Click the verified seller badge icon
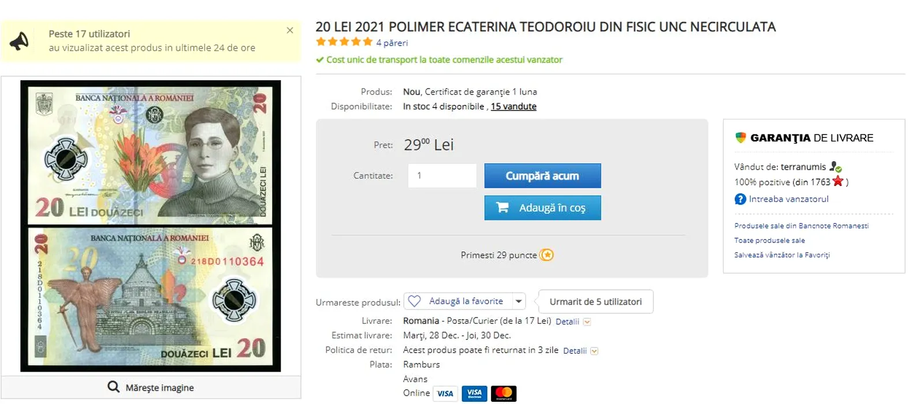This screenshot has width=920, height=404. (835, 167)
